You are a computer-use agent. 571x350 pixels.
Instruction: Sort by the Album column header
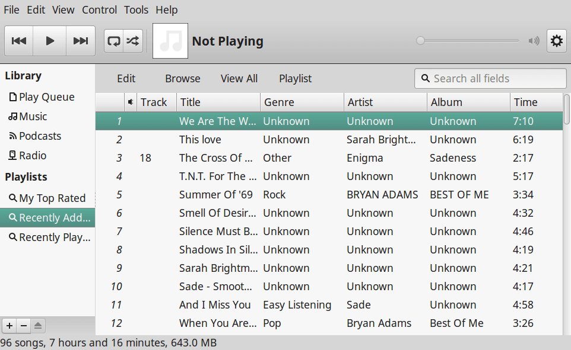(468, 102)
